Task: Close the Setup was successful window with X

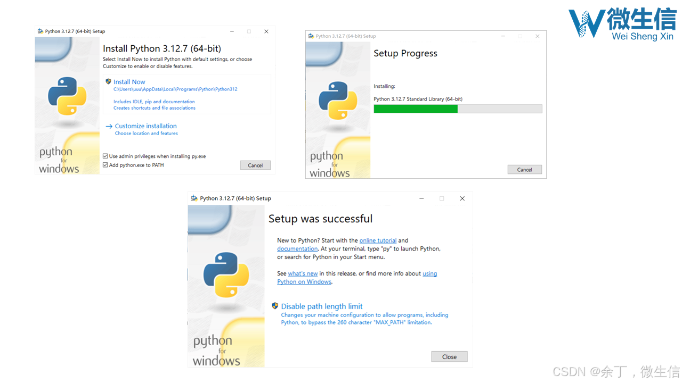Action: tap(462, 198)
